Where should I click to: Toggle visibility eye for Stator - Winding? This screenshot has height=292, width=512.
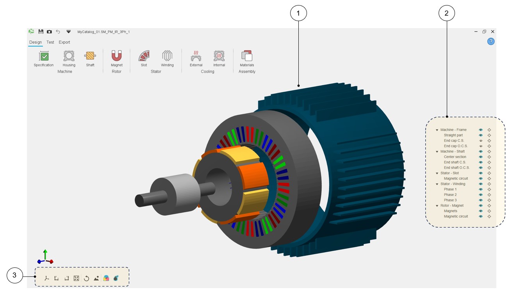point(481,184)
